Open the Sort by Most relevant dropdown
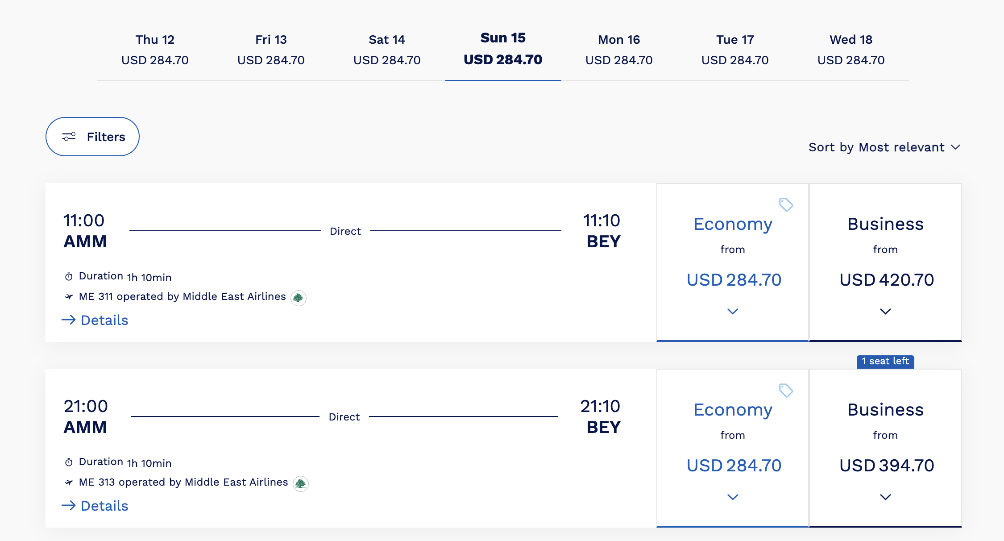Image resolution: width=1004 pixels, height=541 pixels. pos(884,147)
